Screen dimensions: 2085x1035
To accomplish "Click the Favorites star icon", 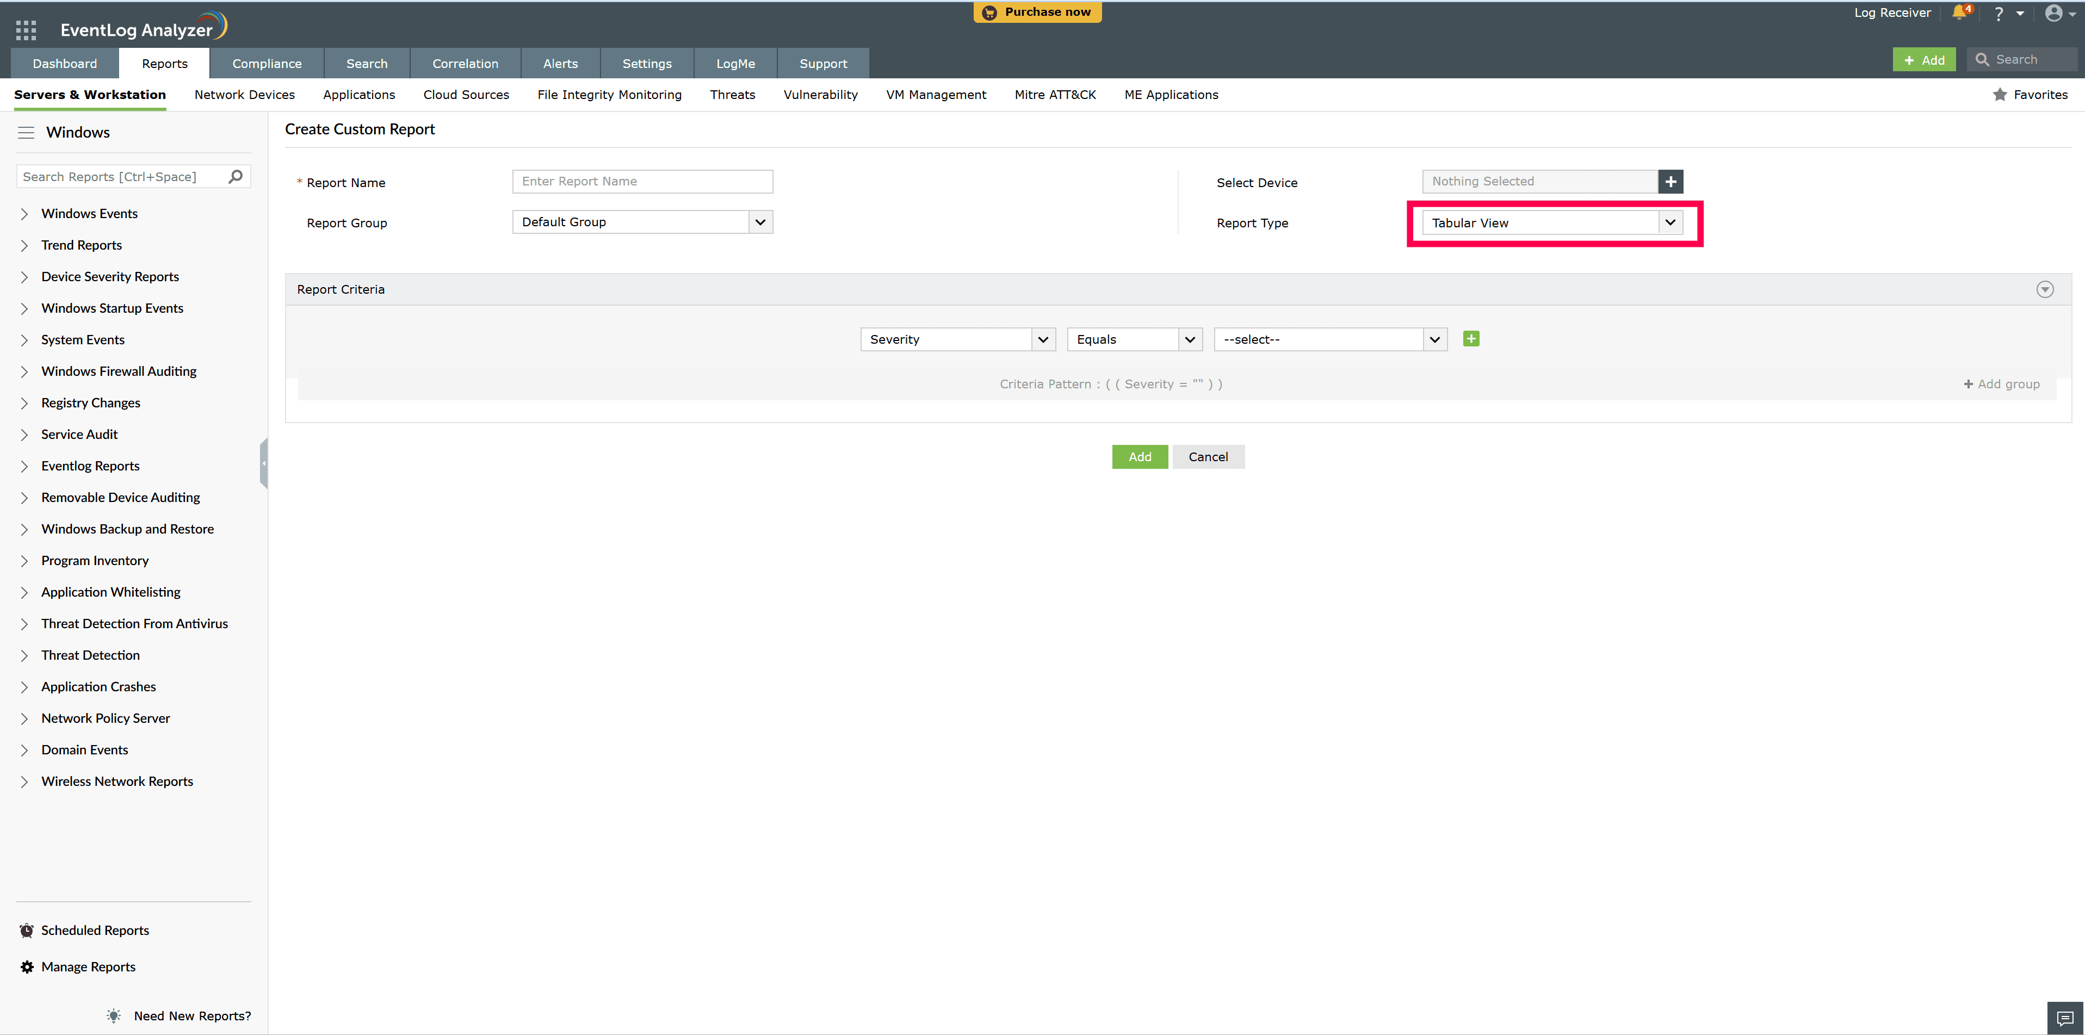I will 1999,95.
